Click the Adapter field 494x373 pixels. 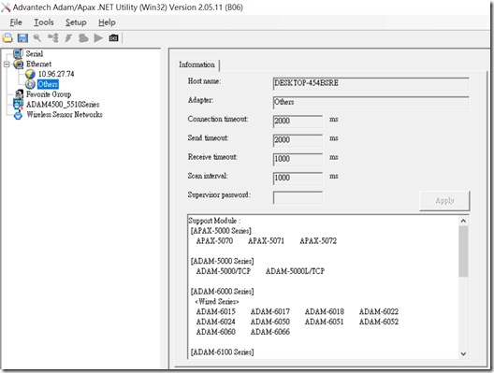click(371, 103)
